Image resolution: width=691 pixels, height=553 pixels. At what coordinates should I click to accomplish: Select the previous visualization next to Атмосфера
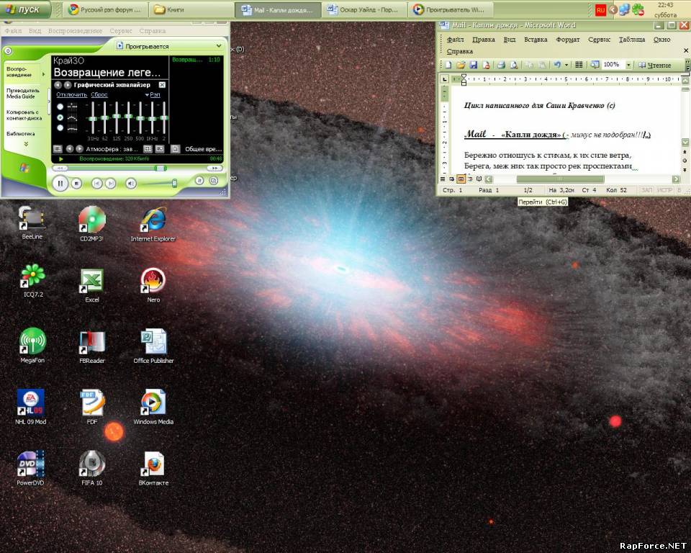tap(70, 149)
